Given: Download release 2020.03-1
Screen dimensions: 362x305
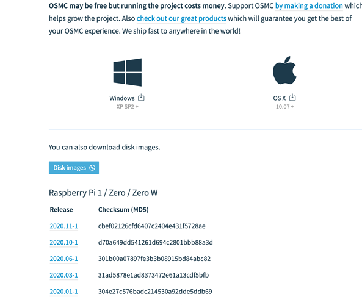Looking at the screenshot, I should point(63,275).
